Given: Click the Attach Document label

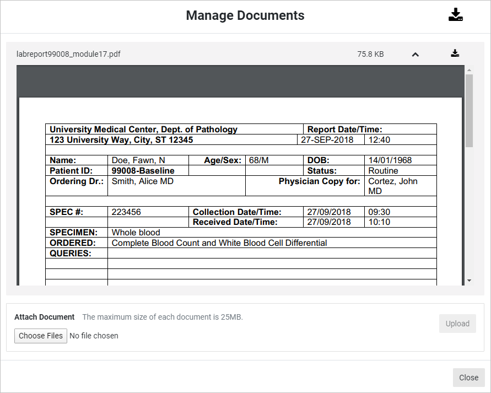Looking at the screenshot, I should click(45, 317).
